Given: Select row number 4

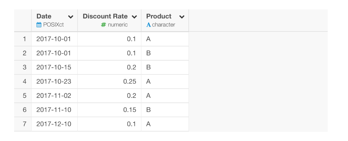Looking at the screenshot, I should coord(24,81).
